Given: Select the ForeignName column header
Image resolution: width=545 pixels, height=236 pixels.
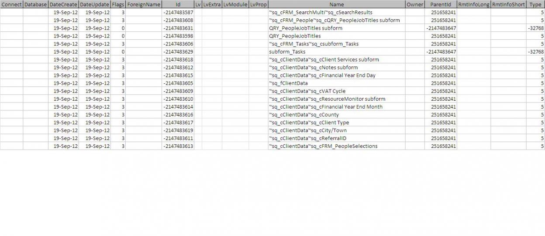Looking at the screenshot, I should (144, 4).
